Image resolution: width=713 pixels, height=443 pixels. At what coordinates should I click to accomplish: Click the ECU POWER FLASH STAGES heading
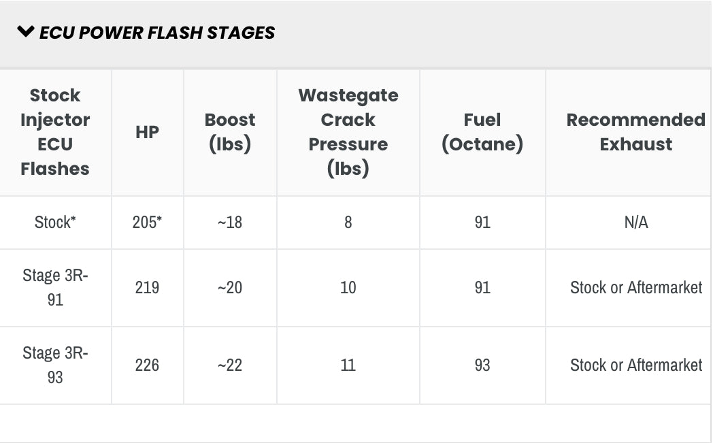click(x=157, y=33)
